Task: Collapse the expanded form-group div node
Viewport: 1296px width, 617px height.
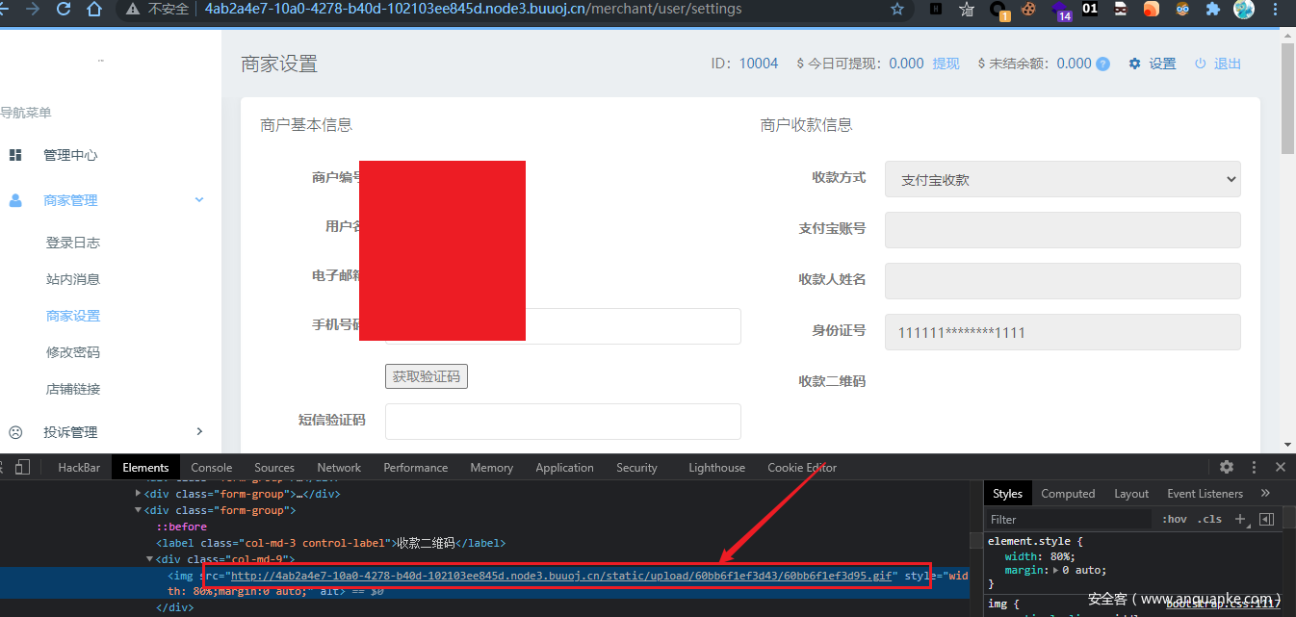Action: point(138,510)
